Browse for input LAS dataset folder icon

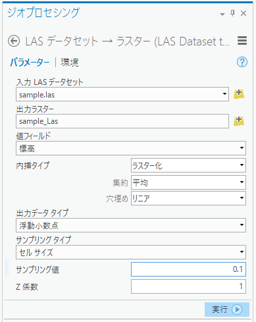pyautogui.click(x=239, y=94)
